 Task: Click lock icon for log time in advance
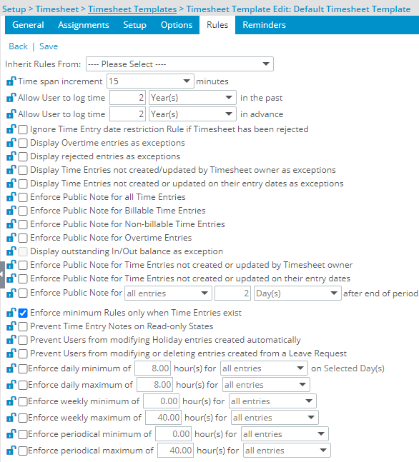pos(11,114)
